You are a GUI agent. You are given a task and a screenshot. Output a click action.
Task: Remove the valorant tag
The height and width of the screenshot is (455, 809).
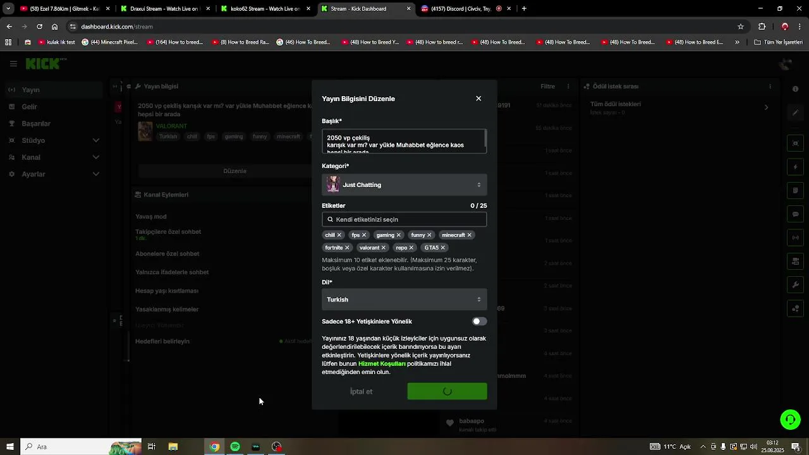(x=384, y=248)
